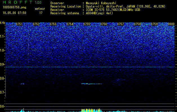Screen dimensions: 177x112
Task: Click the Receiving Location text Ogata-vill. Akita-Pref.
Action: tap(104, 6)
